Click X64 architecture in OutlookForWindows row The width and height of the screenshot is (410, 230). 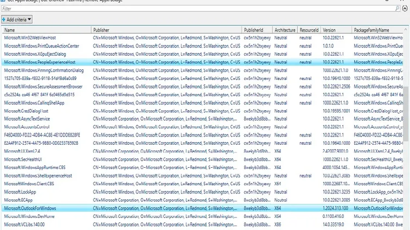(x=277, y=208)
